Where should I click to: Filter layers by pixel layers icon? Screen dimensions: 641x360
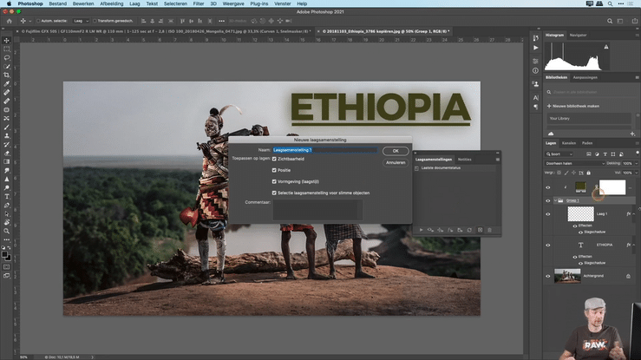tap(589, 154)
